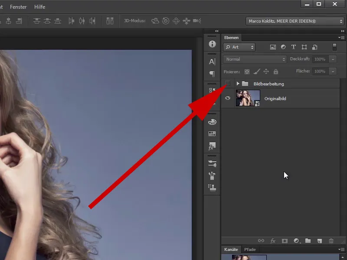This screenshot has width=347, height=260.
Task: Switch to the Pfade tab
Action: 250,249
